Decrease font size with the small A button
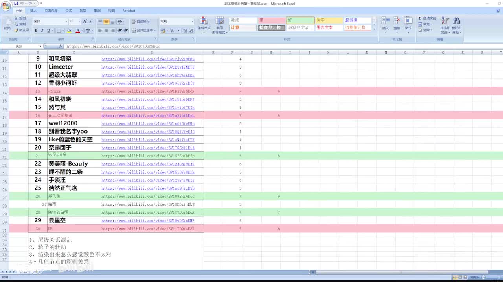The image size is (503, 282). coord(91,21)
